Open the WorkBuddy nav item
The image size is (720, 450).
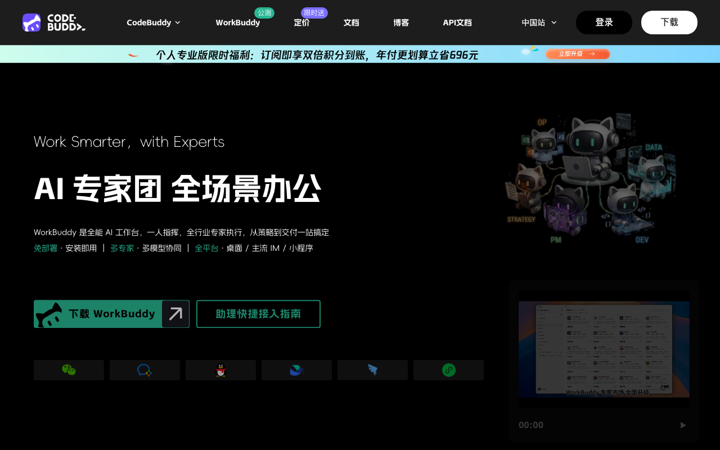pyautogui.click(x=238, y=22)
